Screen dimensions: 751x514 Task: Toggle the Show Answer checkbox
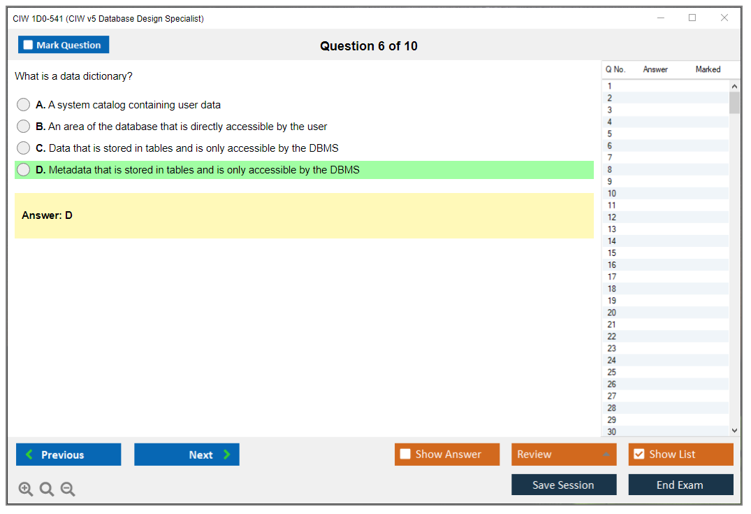point(405,455)
